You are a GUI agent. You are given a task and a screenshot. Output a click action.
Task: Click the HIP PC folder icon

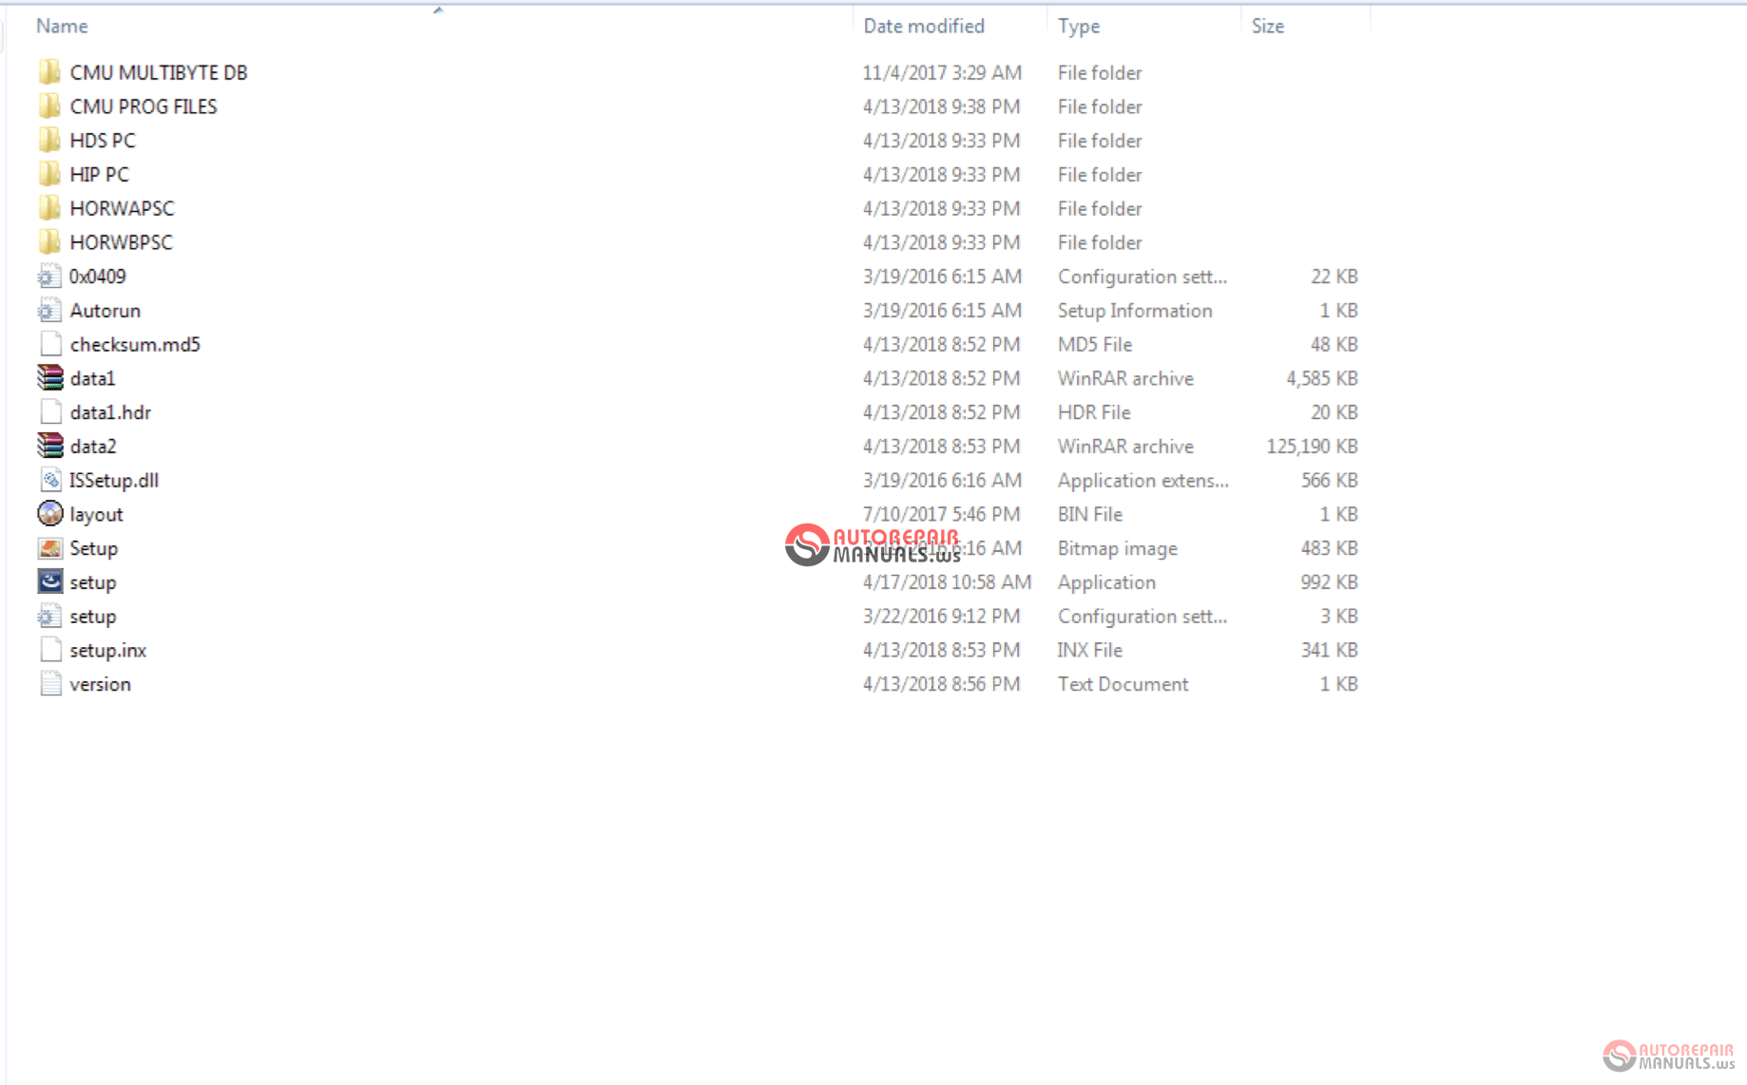49,175
